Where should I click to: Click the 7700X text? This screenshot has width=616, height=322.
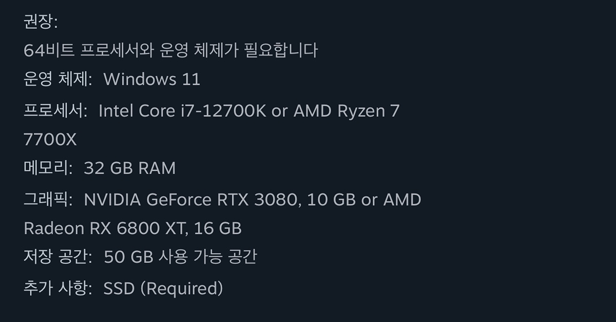point(50,139)
